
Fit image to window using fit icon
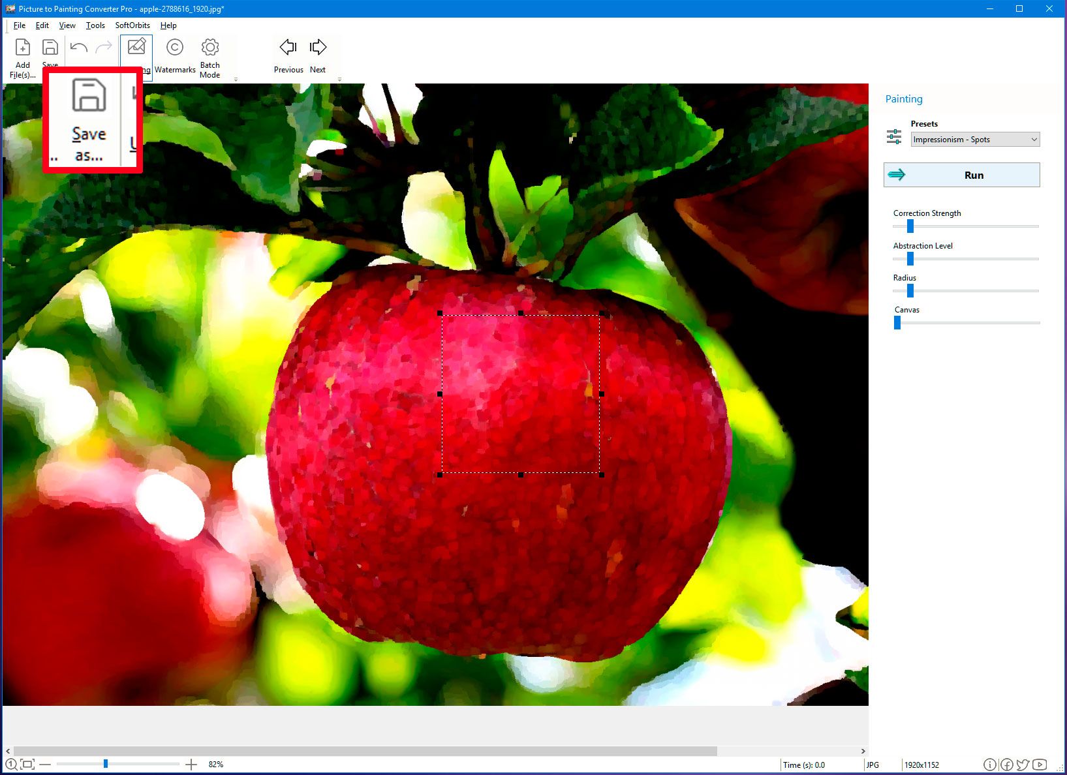coord(27,764)
